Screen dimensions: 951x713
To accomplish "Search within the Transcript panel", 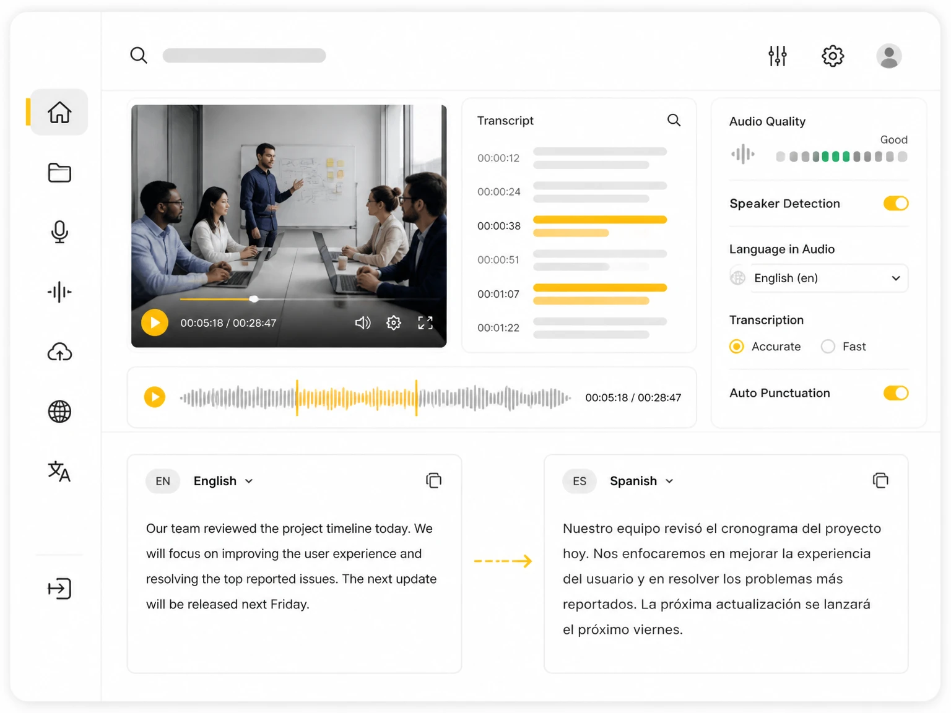I will pyautogui.click(x=674, y=120).
